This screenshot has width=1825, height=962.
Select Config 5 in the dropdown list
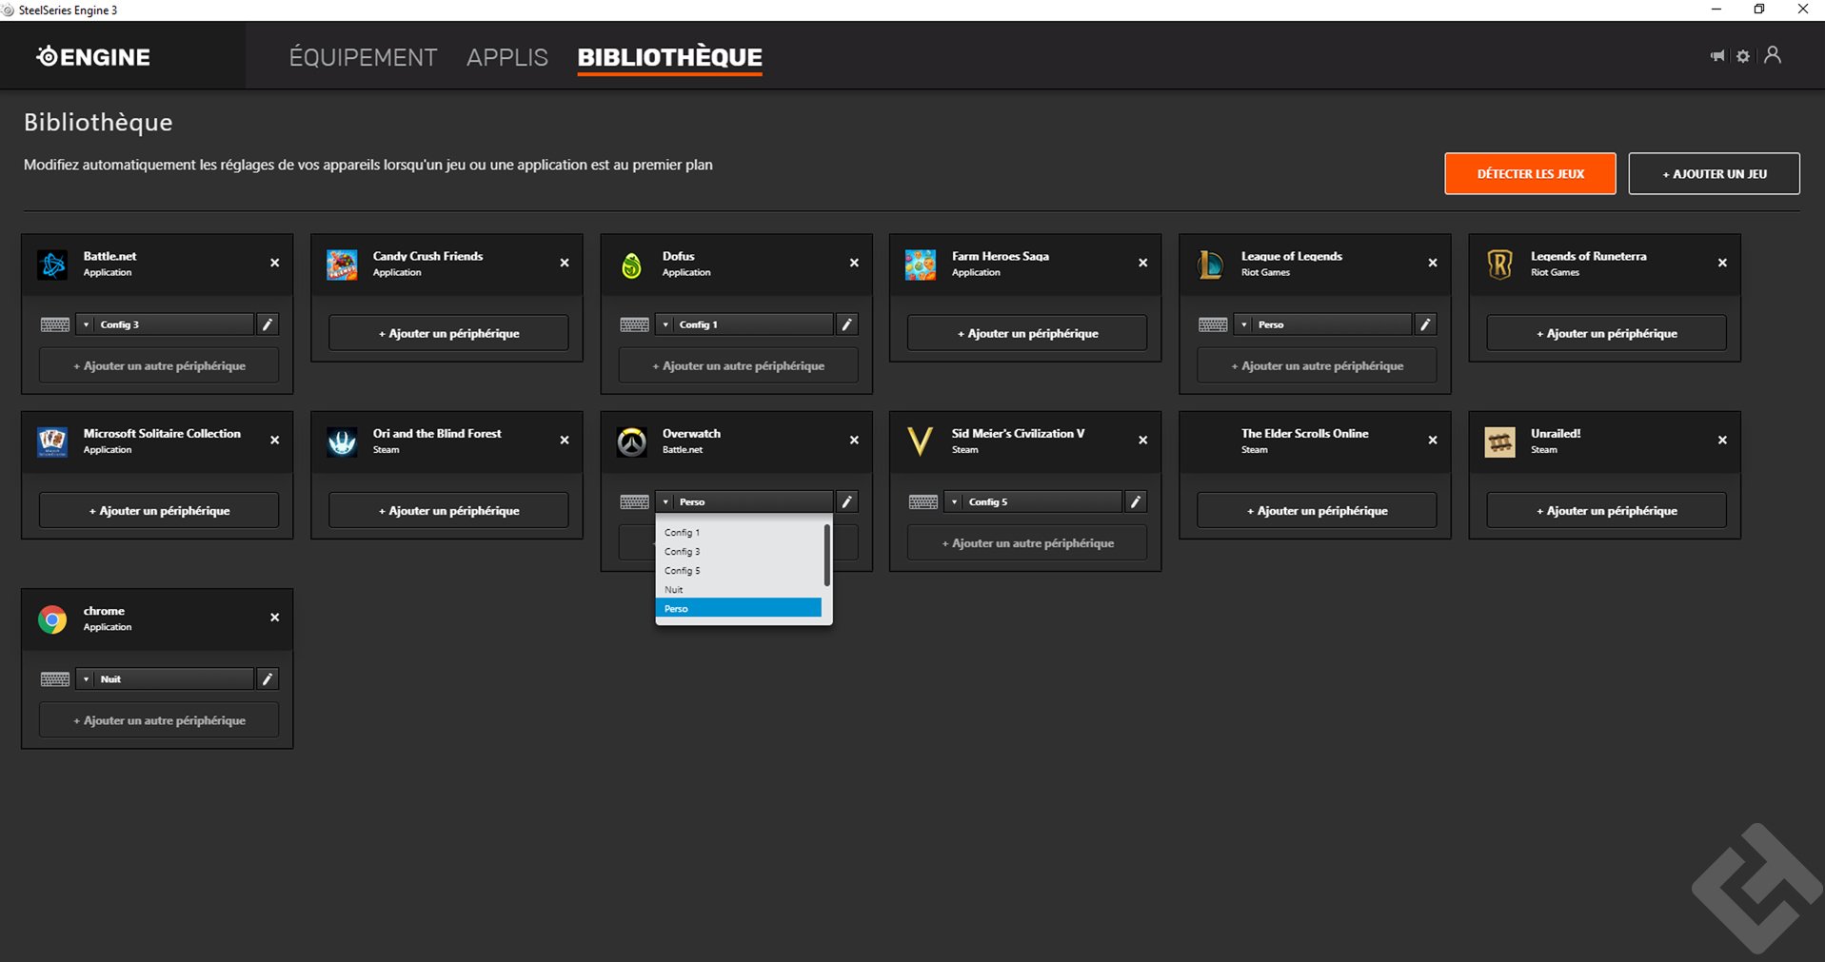(739, 571)
